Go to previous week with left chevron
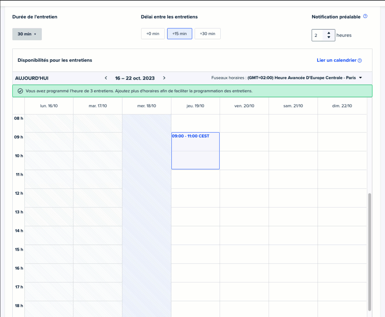This screenshot has height=317, width=385. tap(106, 78)
